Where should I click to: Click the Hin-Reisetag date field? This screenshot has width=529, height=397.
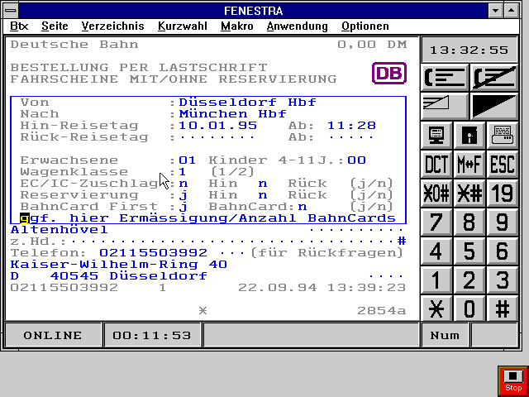207,126
